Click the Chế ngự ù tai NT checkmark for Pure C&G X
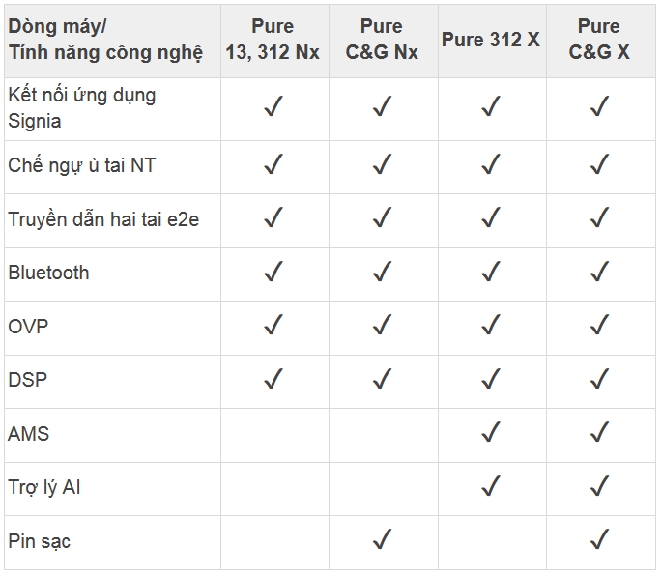 click(x=599, y=165)
